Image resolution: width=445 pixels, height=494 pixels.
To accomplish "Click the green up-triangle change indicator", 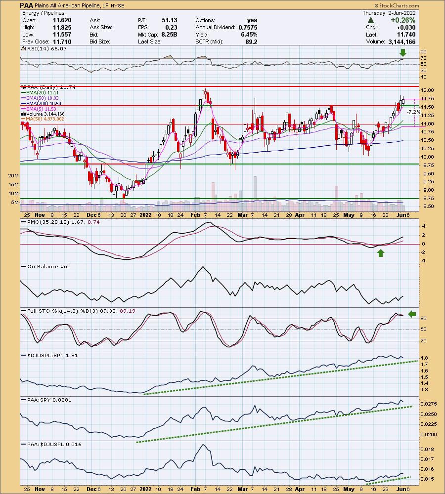I will pos(370,20).
